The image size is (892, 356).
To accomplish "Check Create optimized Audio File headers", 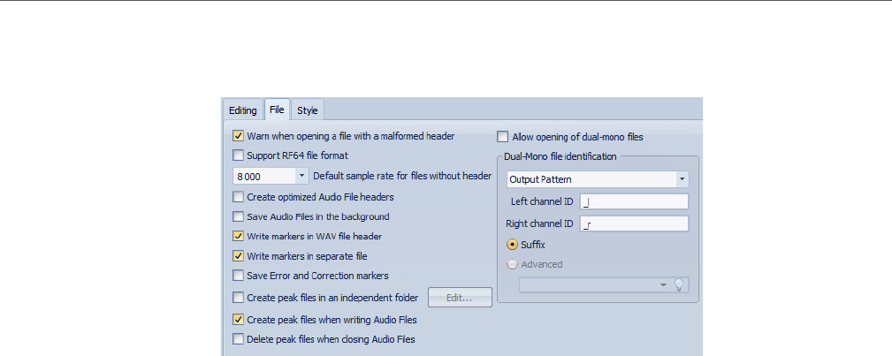I will tap(238, 197).
